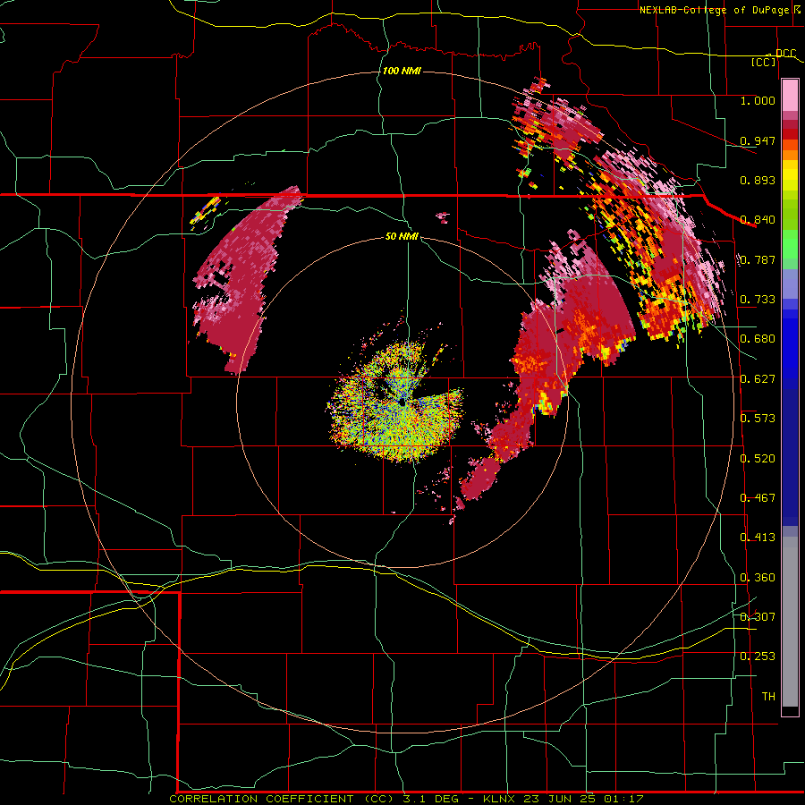
Task: Select the 0.733 scale value
Action: pyautogui.click(x=758, y=300)
